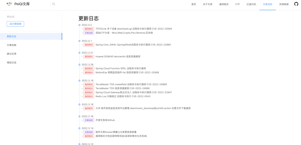Click MotionEye 视频监控组件 CVE-2022-25568 entry
The image size is (301, 145).
coord(127,72)
